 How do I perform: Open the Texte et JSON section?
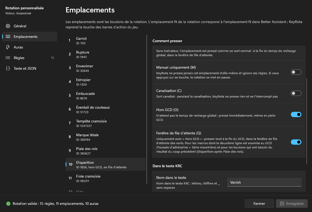[x=29, y=68]
